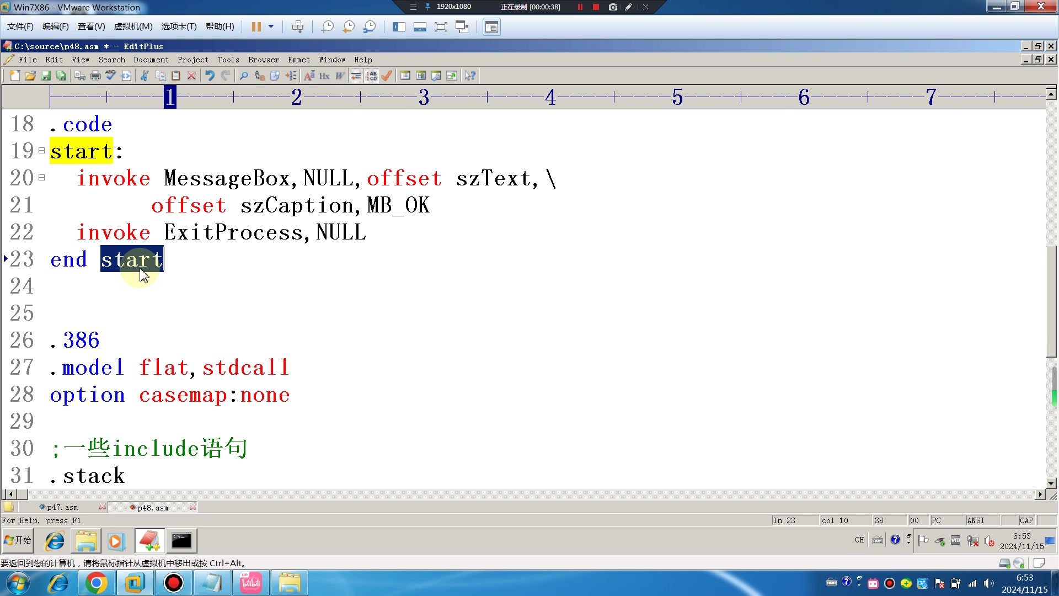1059x596 pixels.
Task: Open the Document menu
Action: point(151,60)
